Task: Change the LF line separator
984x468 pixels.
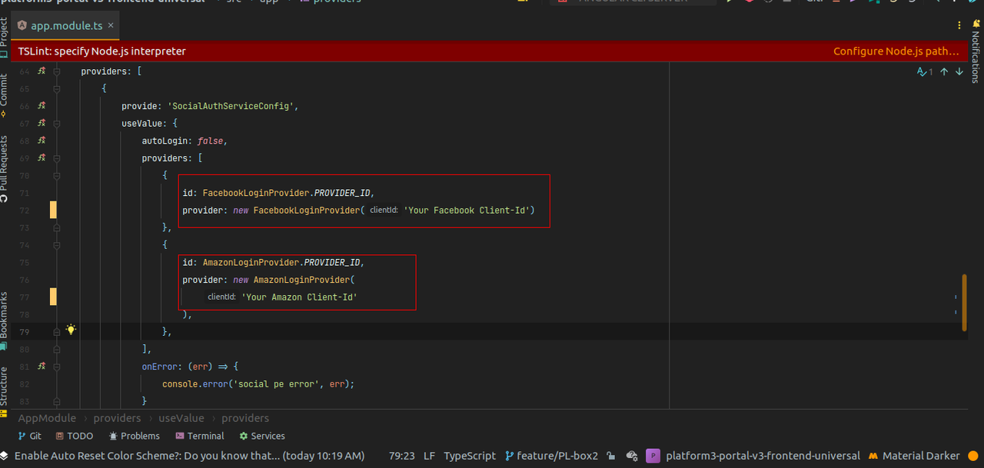Action: pos(430,456)
